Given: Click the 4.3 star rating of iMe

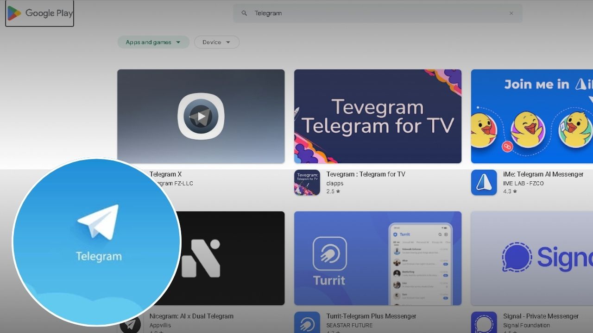Looking at the screenshot, I should click(x=510, y=191).
